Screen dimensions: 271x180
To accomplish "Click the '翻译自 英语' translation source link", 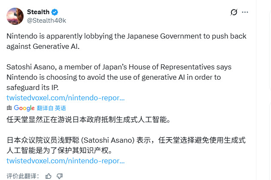I will pyautogui.click(x=52, y=108).
